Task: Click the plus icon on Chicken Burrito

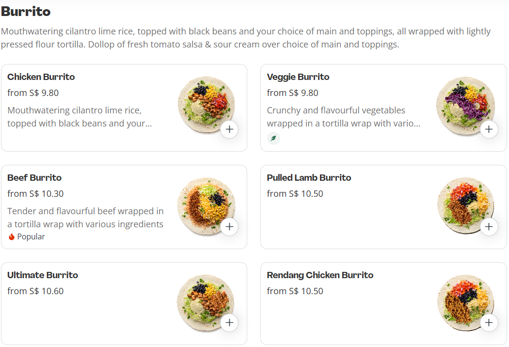Action: click(229, 129)
